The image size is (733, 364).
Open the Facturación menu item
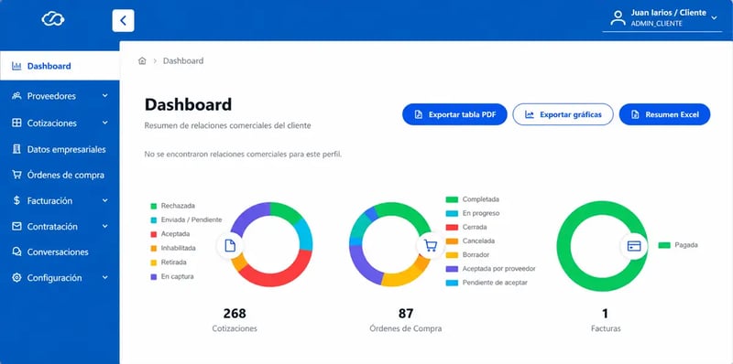[x=60, y=200]
